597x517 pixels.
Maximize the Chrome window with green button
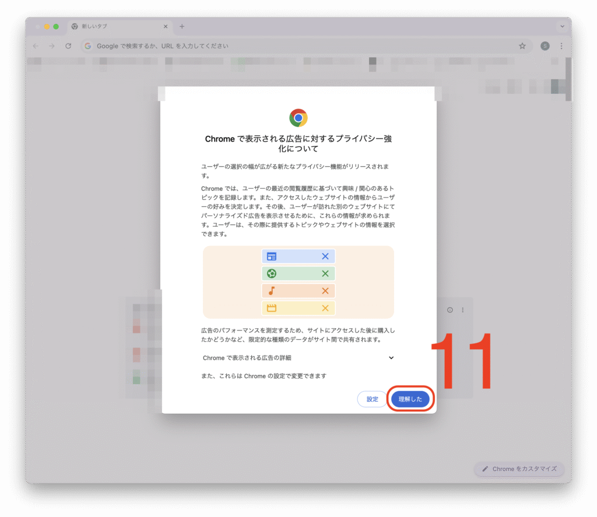coord(56,27)
